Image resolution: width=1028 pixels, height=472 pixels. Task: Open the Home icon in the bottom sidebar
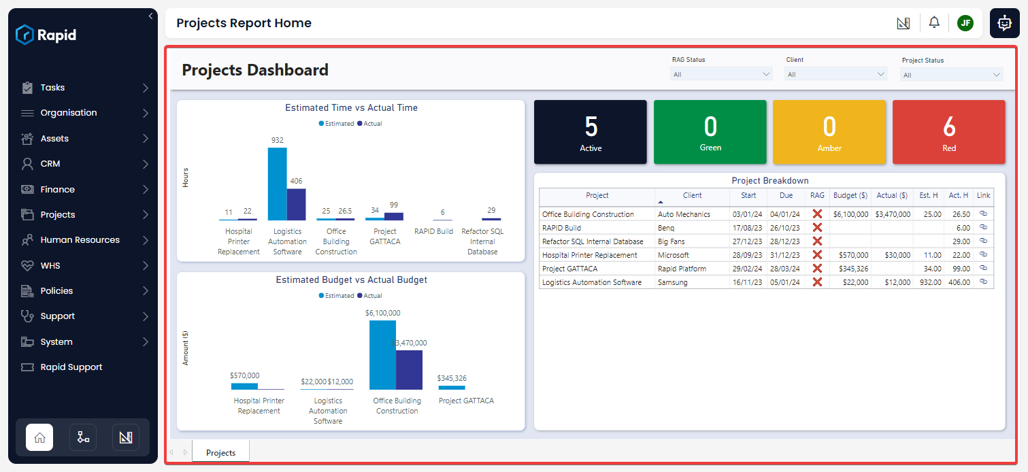pos(39,437)
